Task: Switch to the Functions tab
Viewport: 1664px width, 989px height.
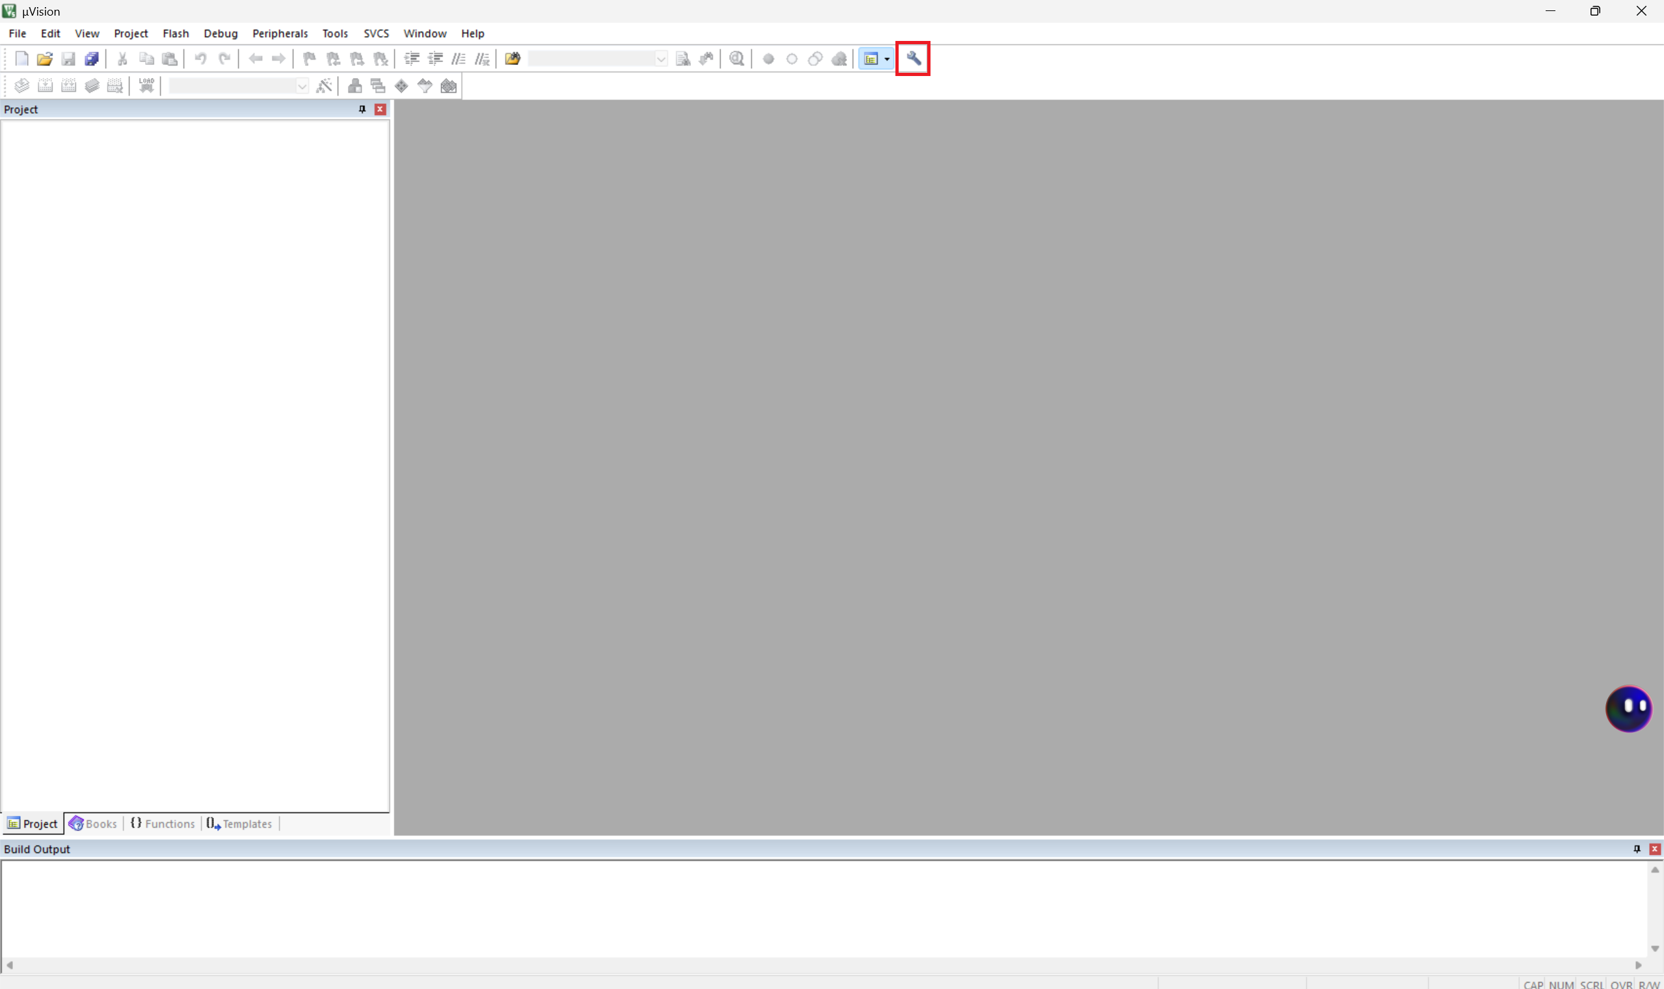Action: pos(163,824)
